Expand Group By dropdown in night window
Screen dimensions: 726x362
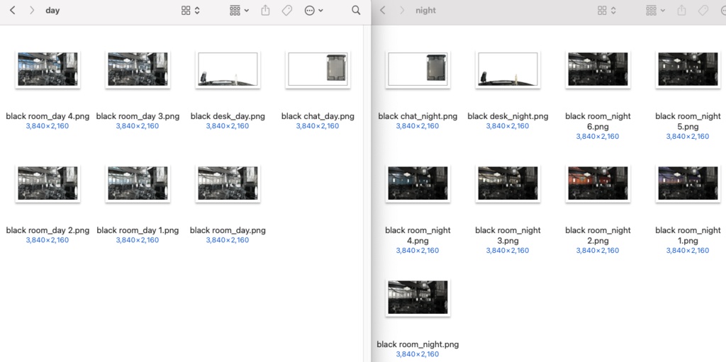pos(655,11)
